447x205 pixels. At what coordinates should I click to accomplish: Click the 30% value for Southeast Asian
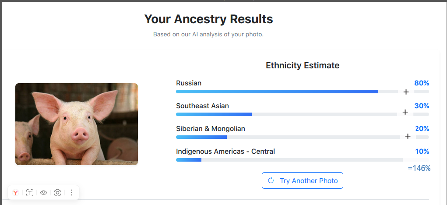(422, 106)
